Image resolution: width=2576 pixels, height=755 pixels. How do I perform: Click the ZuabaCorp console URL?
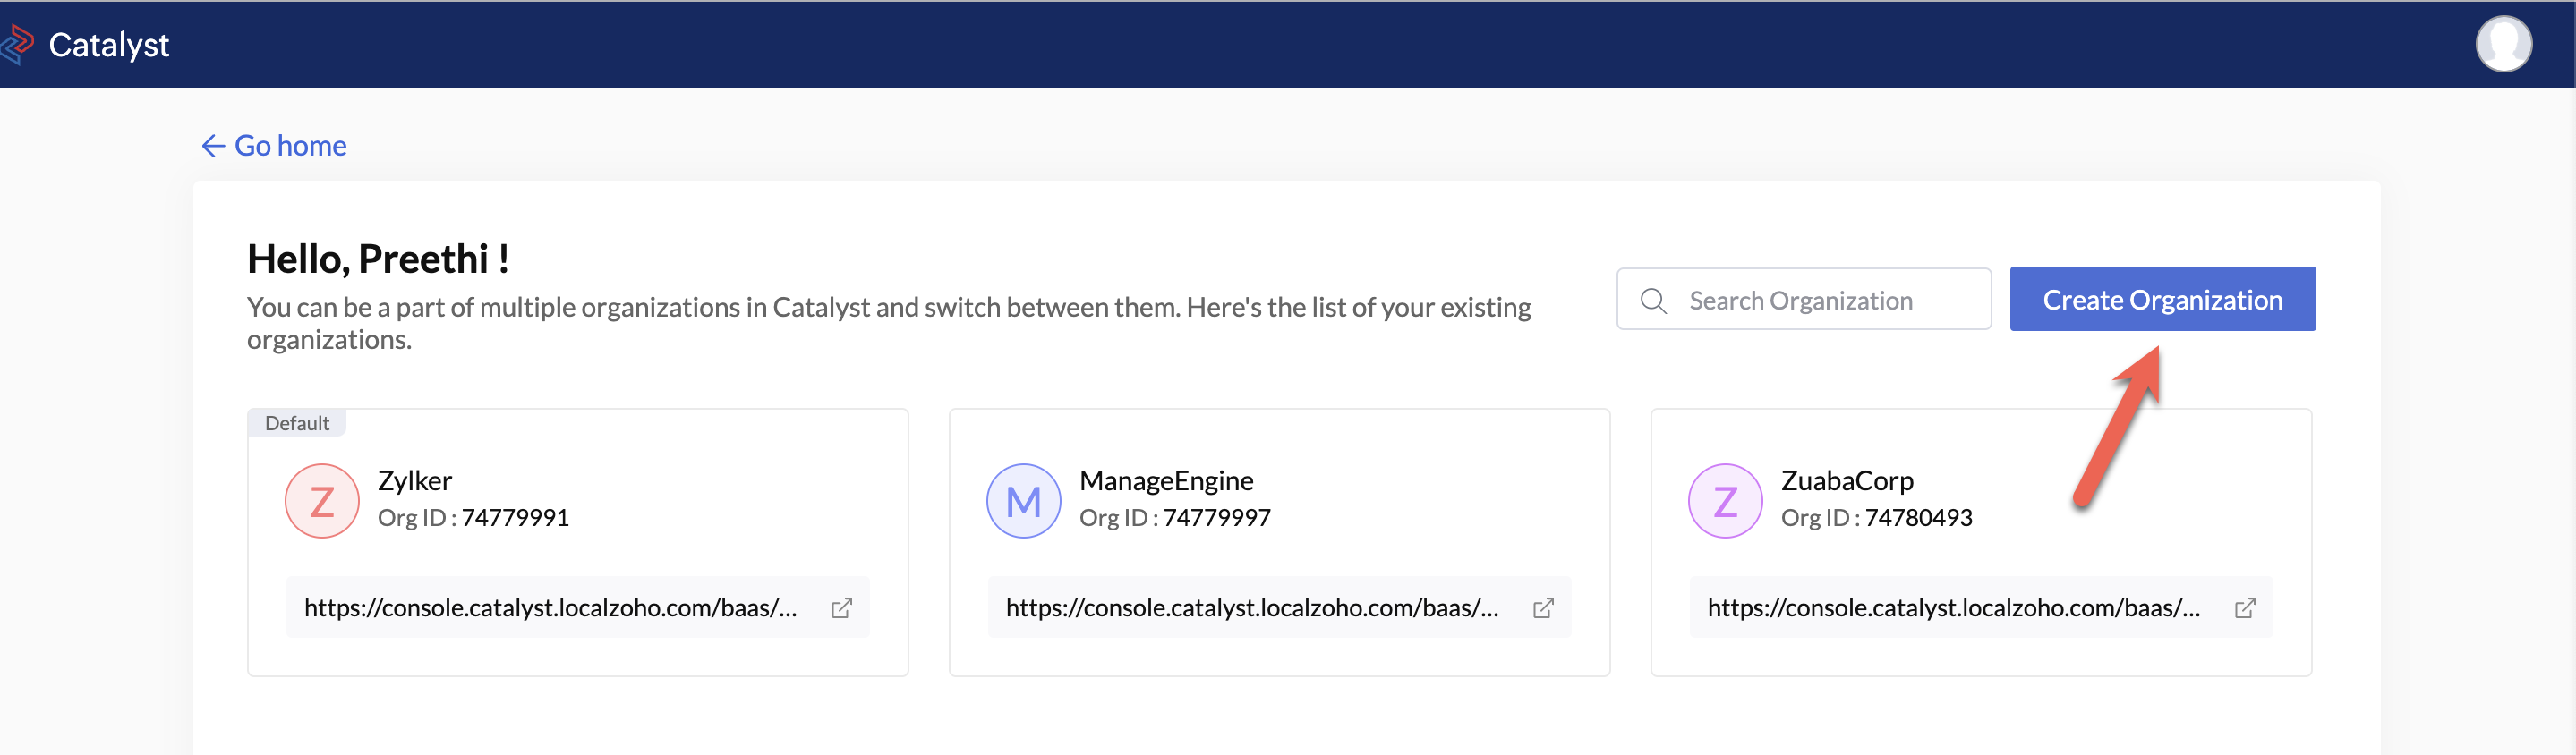point(1953,608)
